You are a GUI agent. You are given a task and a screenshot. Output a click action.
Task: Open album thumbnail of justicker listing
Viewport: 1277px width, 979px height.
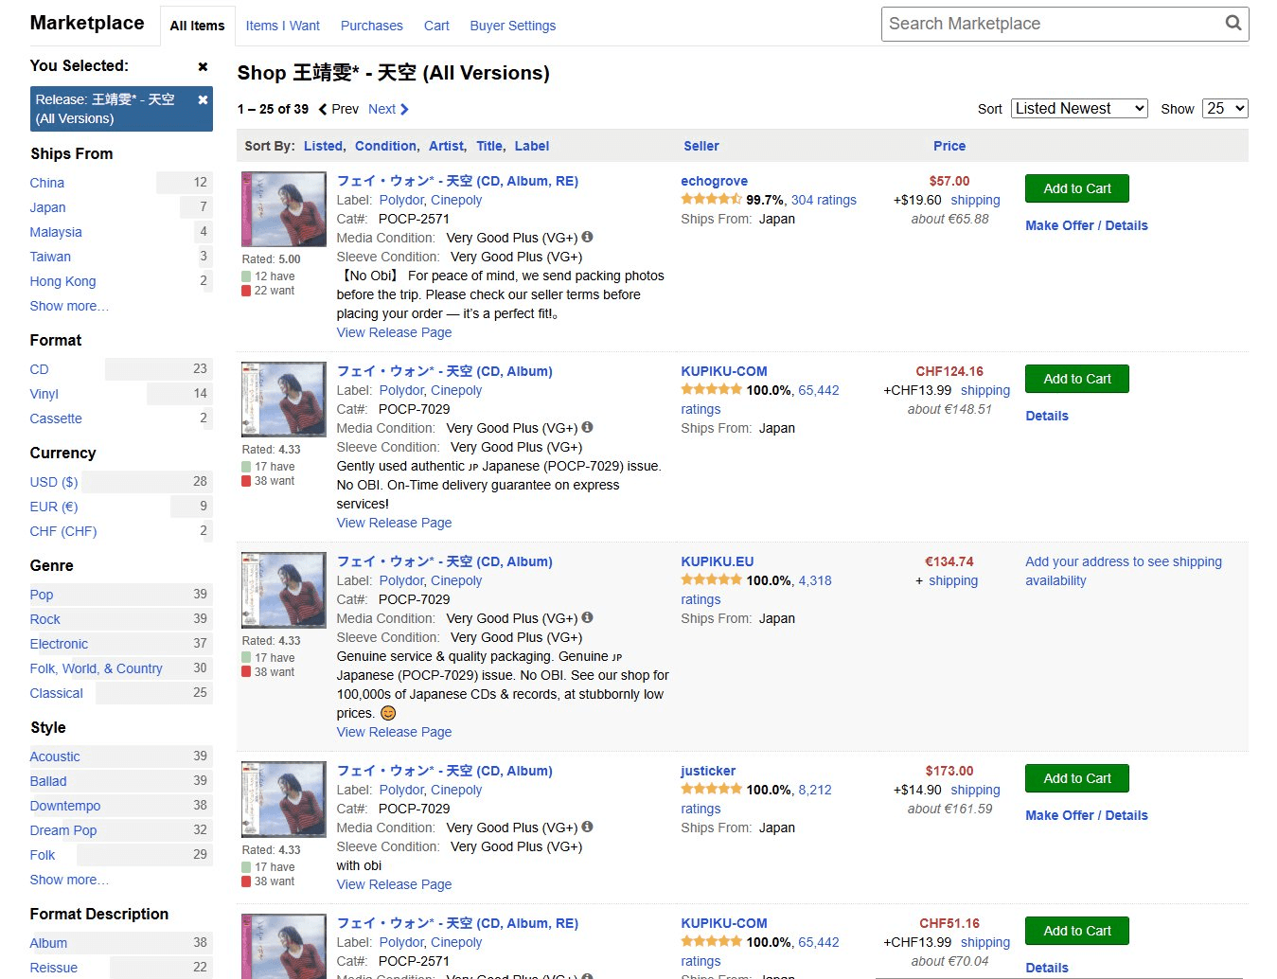click(284, 799)
